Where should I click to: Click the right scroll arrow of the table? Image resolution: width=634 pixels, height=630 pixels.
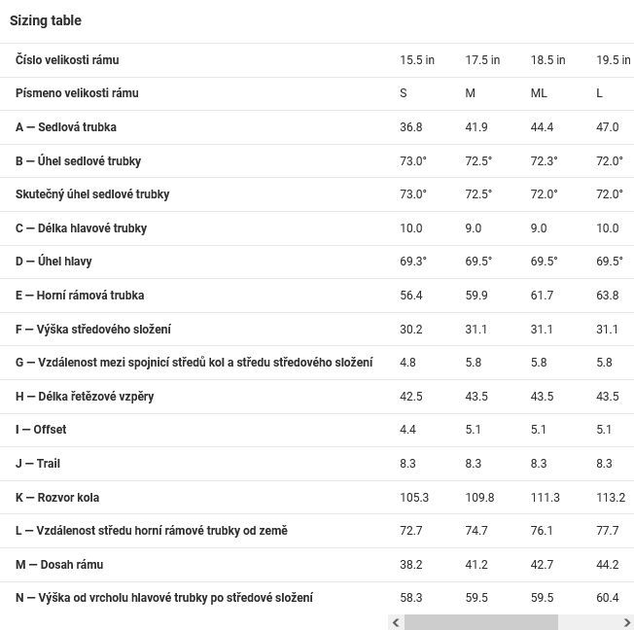click(626, 622)
